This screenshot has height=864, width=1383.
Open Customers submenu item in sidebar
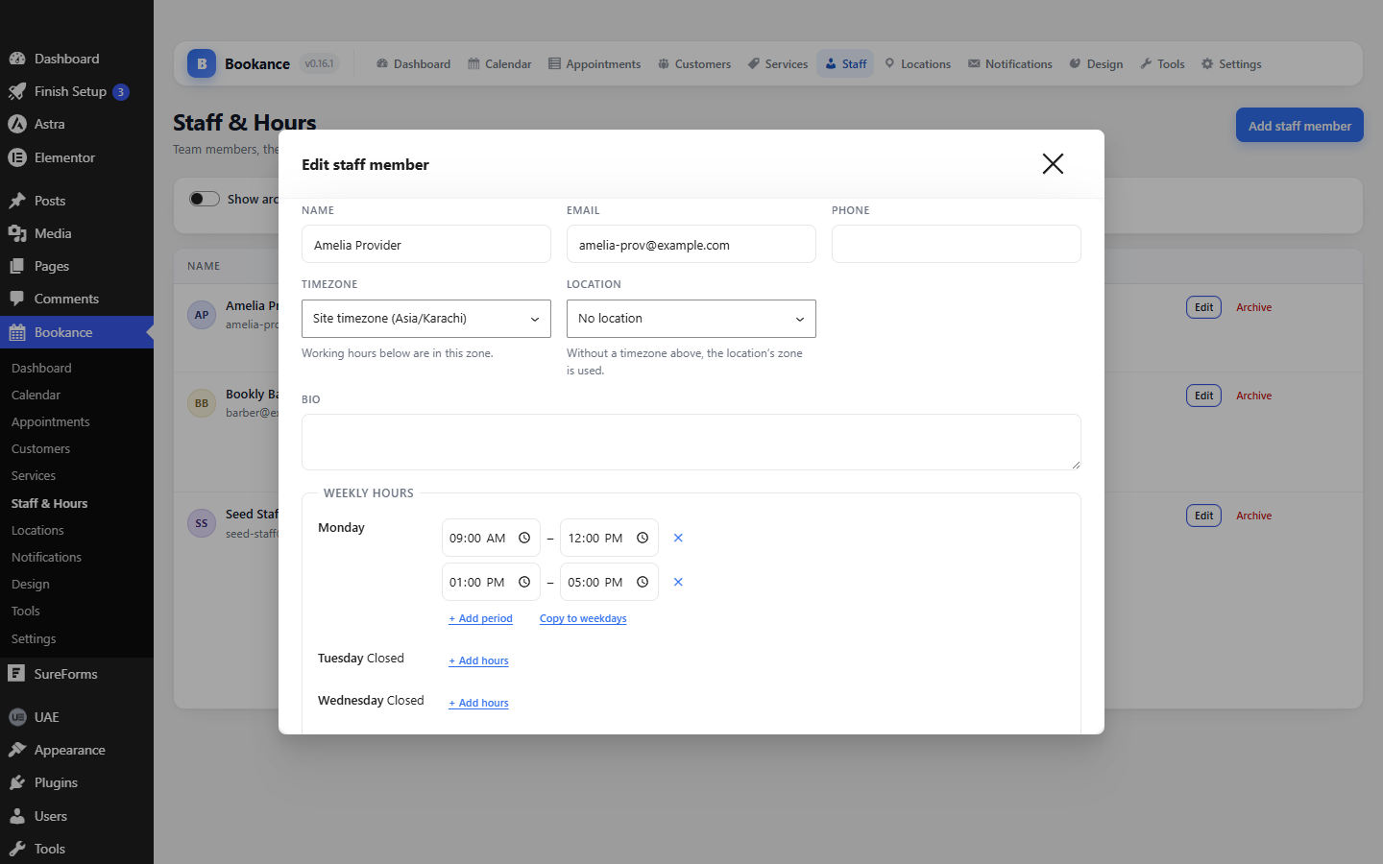coord(77,448)
